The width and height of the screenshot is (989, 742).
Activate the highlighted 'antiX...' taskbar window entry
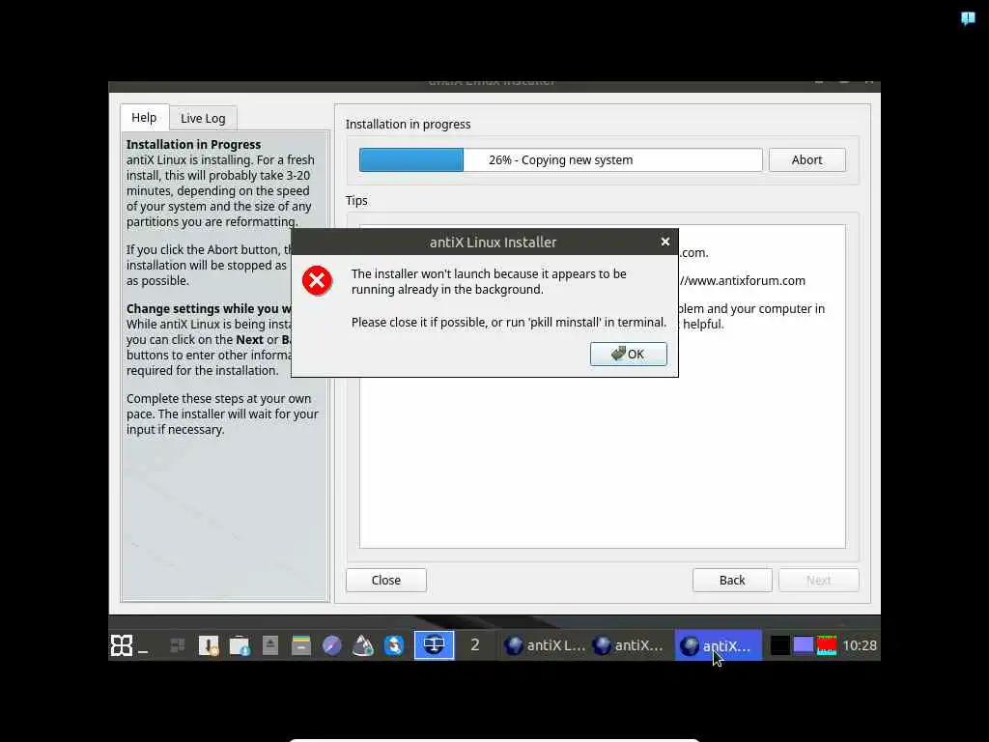pos(718,644)
